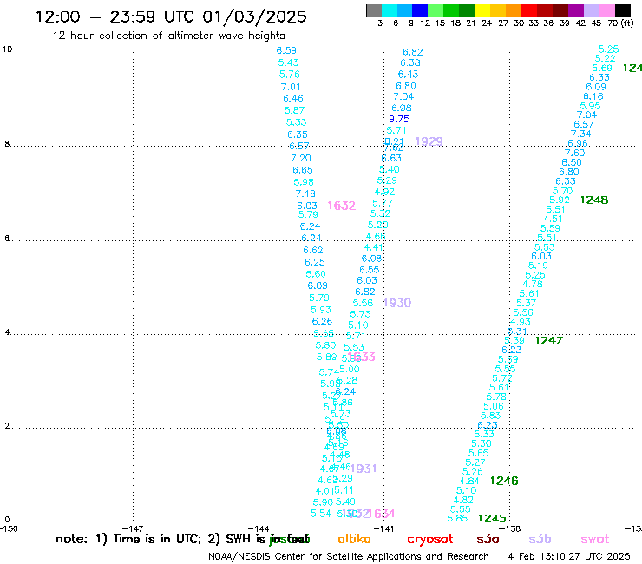This screenshot has height=564, width=642.
Task: Click the 5.06 wave height value
Action: (494, 406)
